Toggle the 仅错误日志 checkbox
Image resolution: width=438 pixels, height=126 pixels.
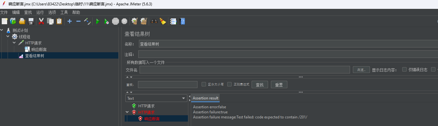404,70
